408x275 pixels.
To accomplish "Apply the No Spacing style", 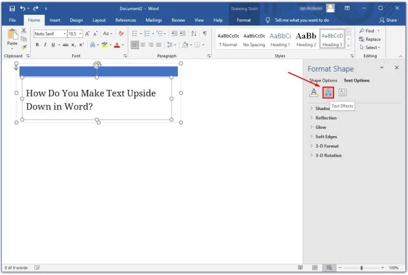I will point(254,39).
